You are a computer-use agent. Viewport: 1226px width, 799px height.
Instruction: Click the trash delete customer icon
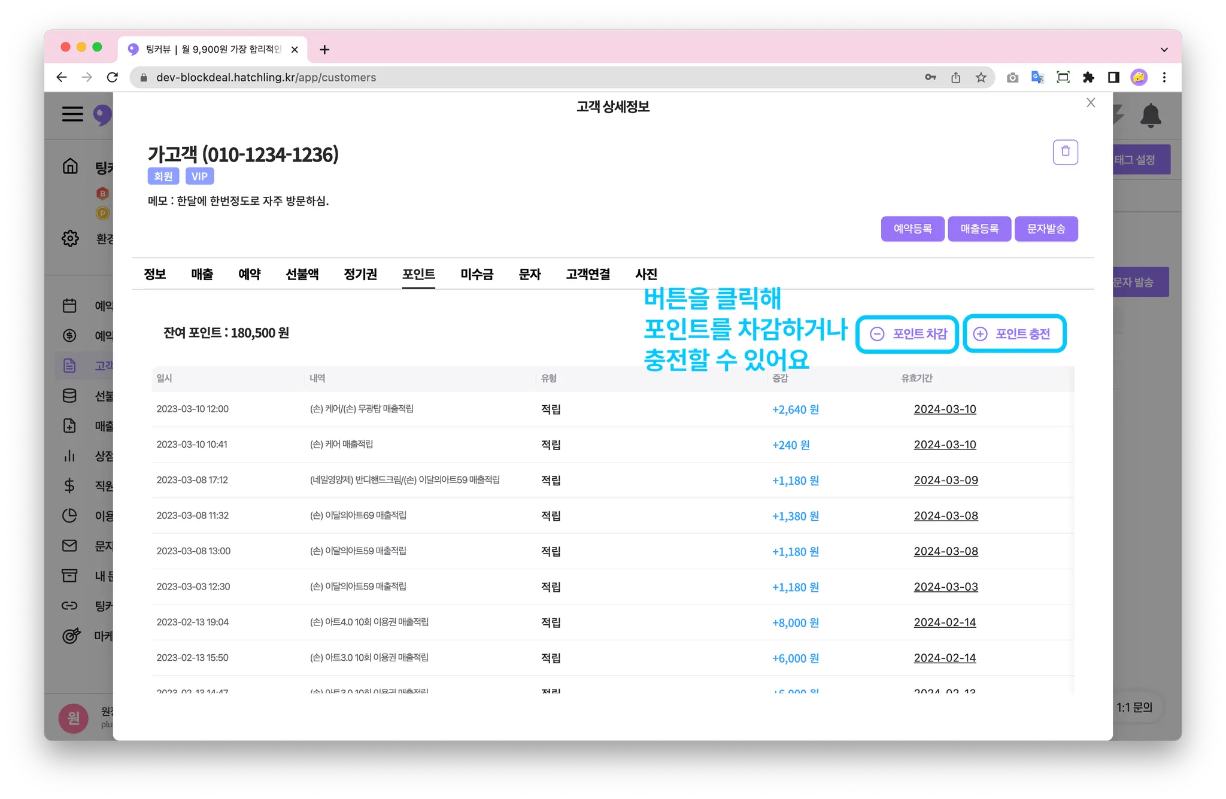[x=1065, y=152]
